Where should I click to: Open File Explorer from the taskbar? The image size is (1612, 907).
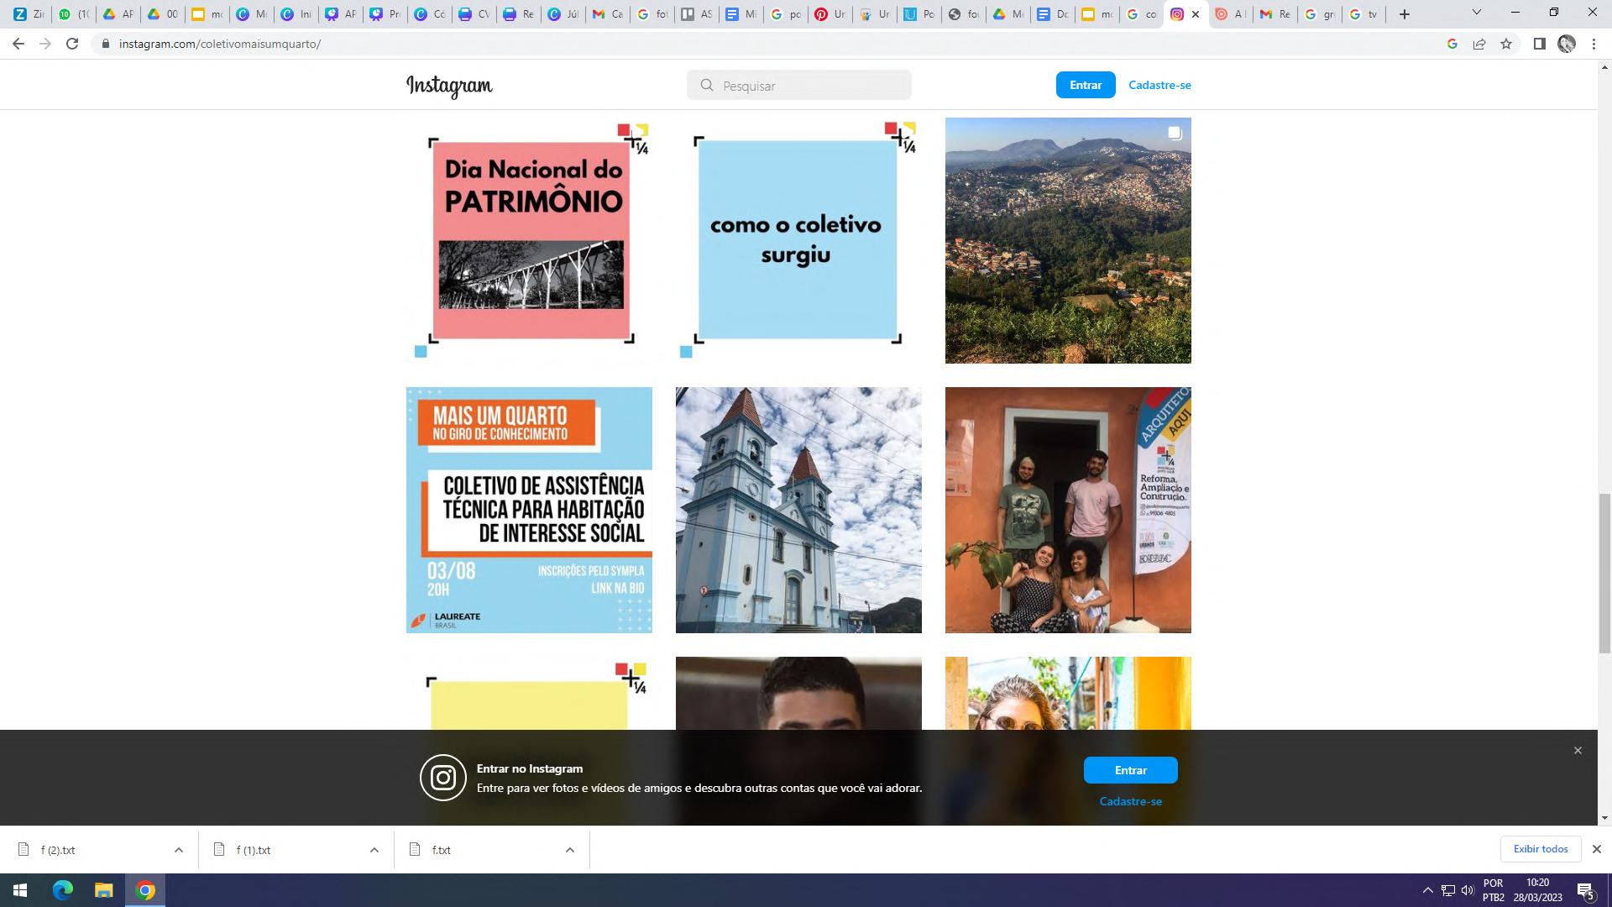coord(103,890)
